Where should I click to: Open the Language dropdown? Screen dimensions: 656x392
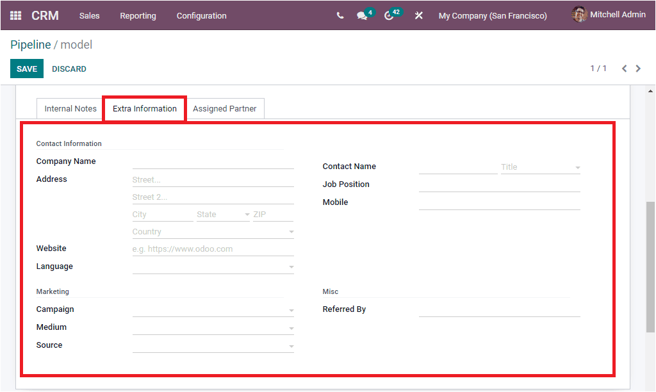291,266
